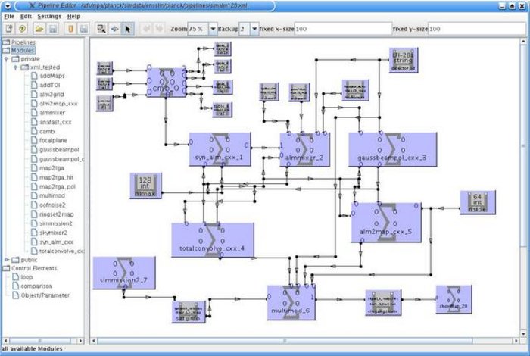
Task: Open the window menu button in title bar
Action: click(x=8, y=5)
